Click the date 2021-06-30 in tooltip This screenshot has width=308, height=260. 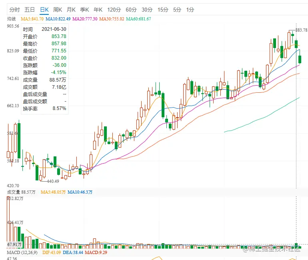point(54,29)
